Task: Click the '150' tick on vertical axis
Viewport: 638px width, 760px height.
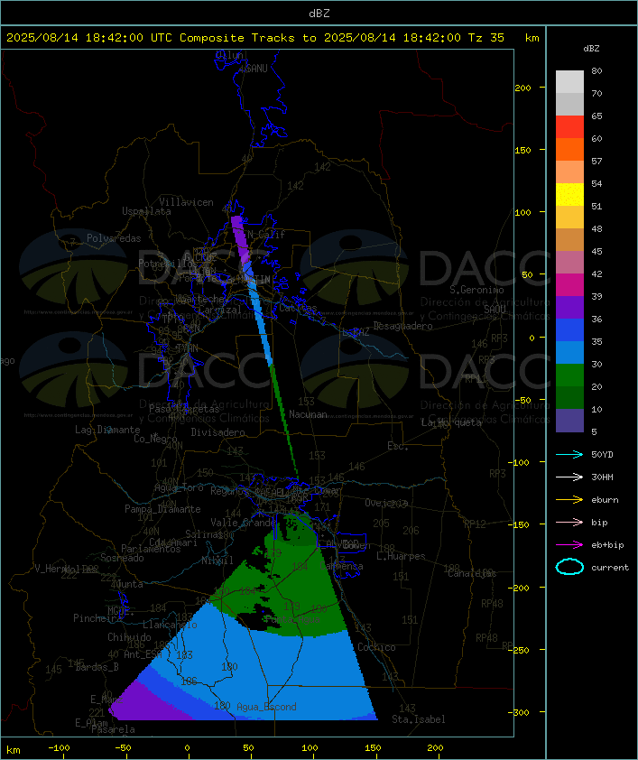Action: [522, 150]
